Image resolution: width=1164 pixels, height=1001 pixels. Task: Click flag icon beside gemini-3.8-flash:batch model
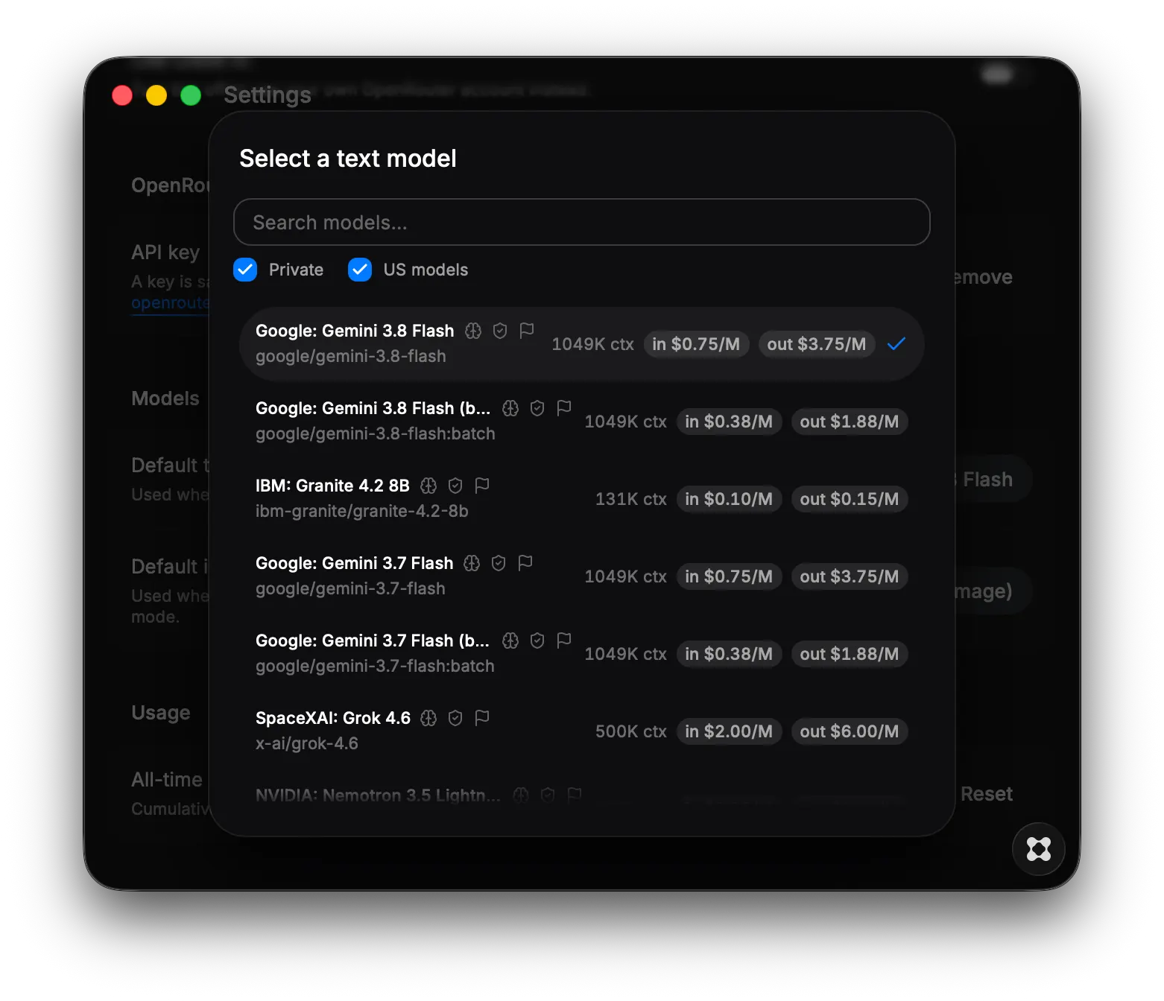point(564,407)
